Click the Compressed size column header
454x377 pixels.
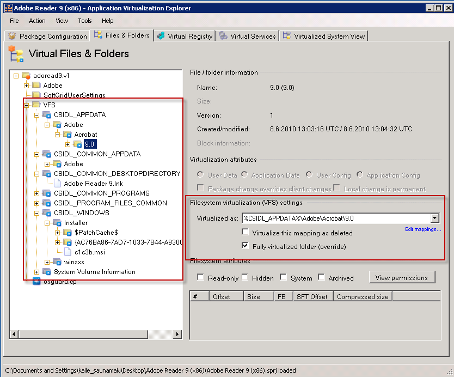(363, 296)
